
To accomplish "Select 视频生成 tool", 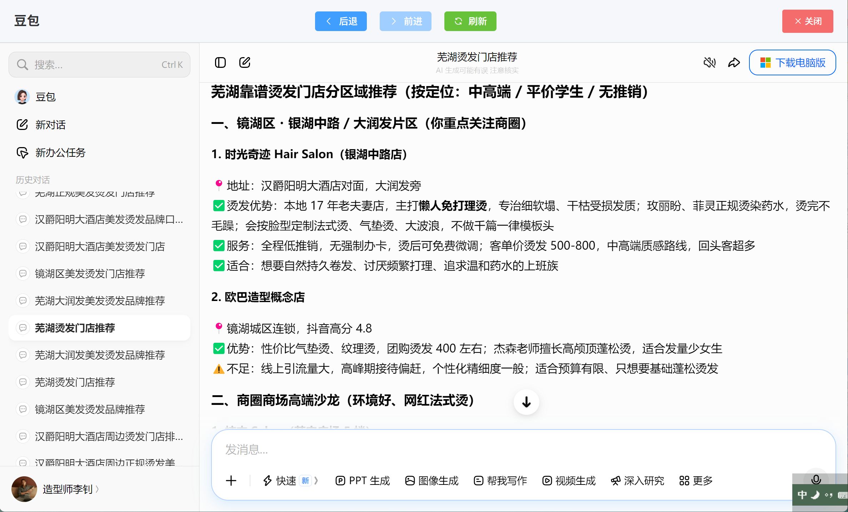I will 569,481.
